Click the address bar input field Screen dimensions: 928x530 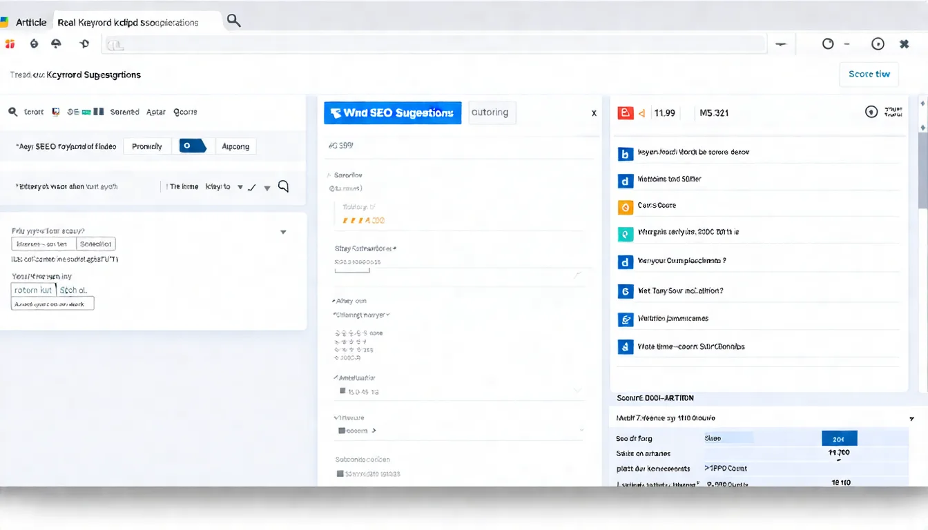435,45
